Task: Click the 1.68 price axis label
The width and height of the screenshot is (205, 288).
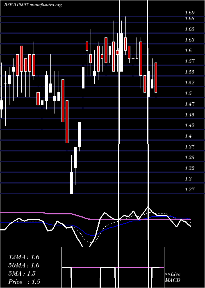Action: click(189, 19)
